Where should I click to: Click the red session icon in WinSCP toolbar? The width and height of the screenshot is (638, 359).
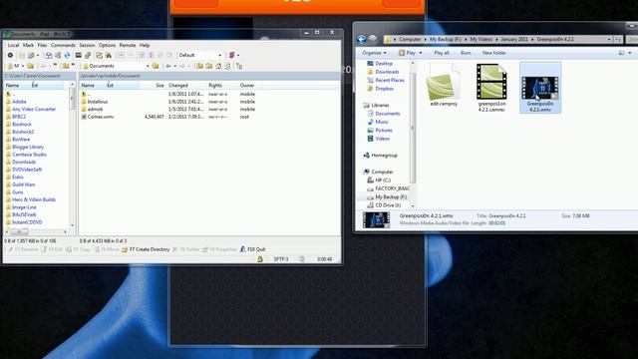point(231,55)
